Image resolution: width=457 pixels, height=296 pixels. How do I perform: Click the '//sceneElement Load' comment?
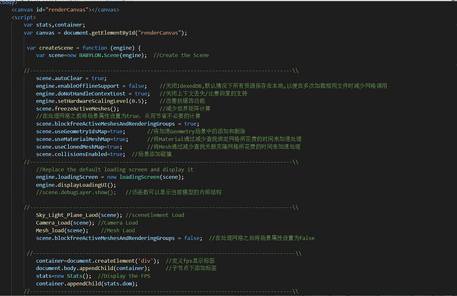tap(155, 215)
